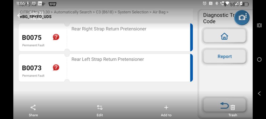Open the camera screenshot floating button
Screen dimensions: 266x119
click(x=242, y=18)
